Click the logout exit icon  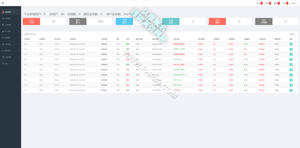point(3,63)
